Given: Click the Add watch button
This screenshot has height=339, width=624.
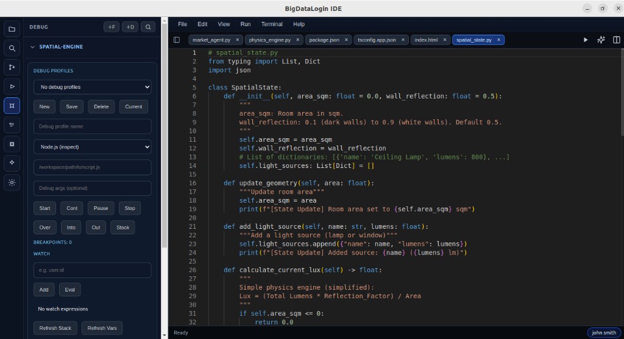Looking at the screenshot, I should [x=44, y=290].
